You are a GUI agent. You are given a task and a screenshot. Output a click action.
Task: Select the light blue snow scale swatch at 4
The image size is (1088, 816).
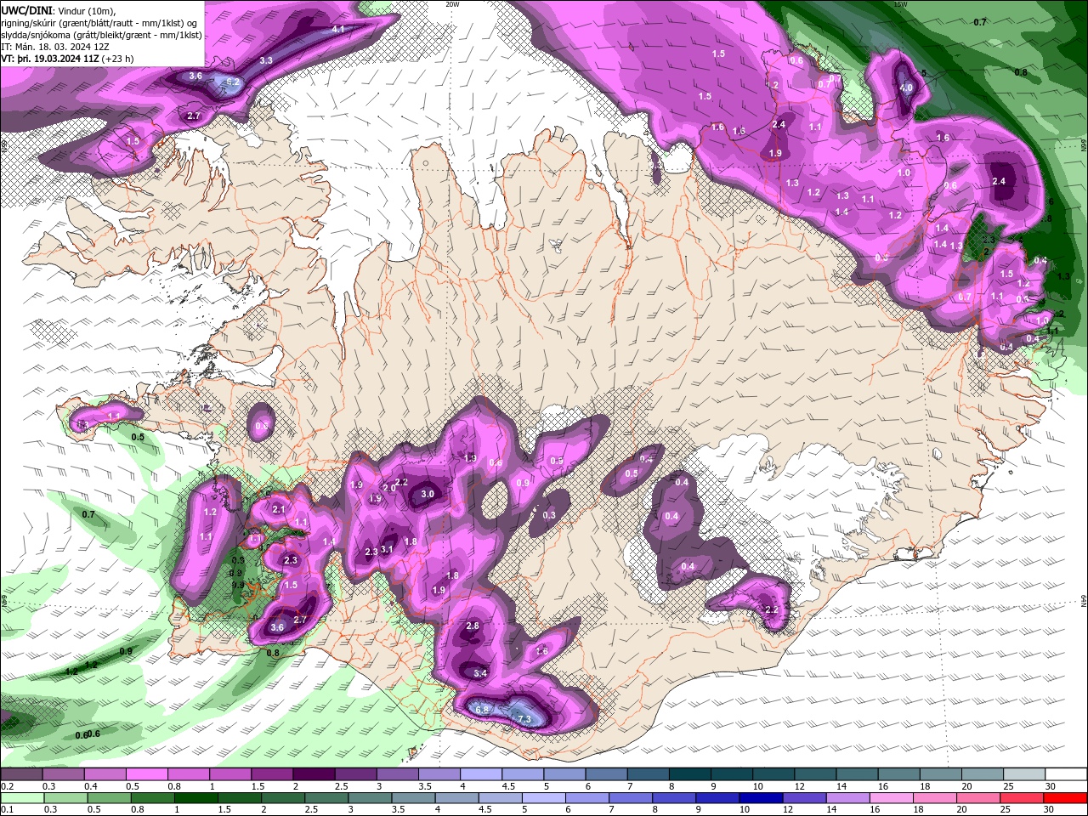click(481, 774)
